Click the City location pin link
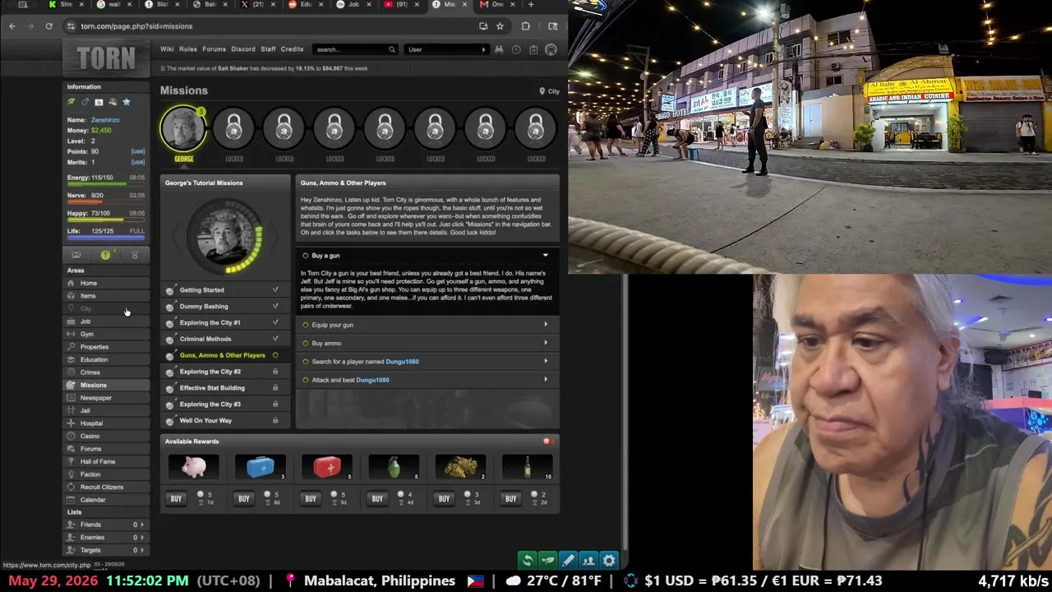The image size is (1052, 592). pyautogui.click(x=549, y=91)
